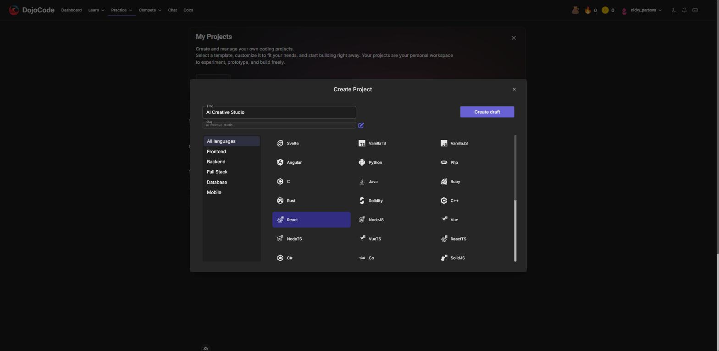The height and width of the screenshot is (351, 719).
Task: Expand the Compete menu
Action: point(150,10)
